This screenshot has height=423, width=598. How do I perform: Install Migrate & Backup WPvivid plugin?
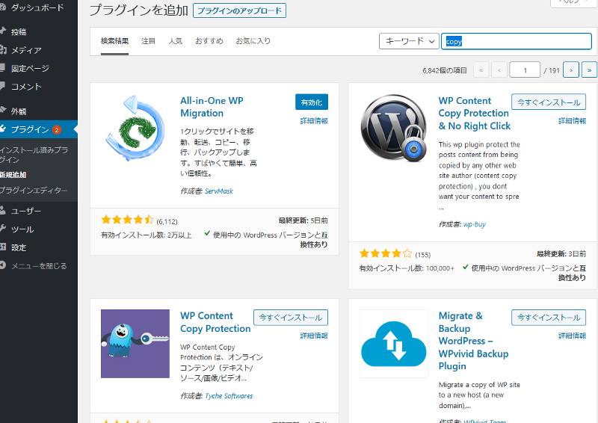coord(549,318)
